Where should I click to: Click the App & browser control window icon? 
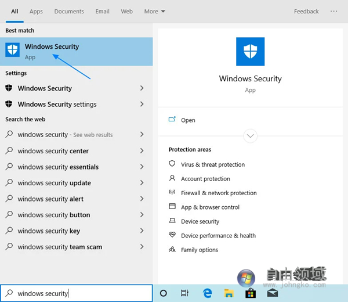coord(172,206)
